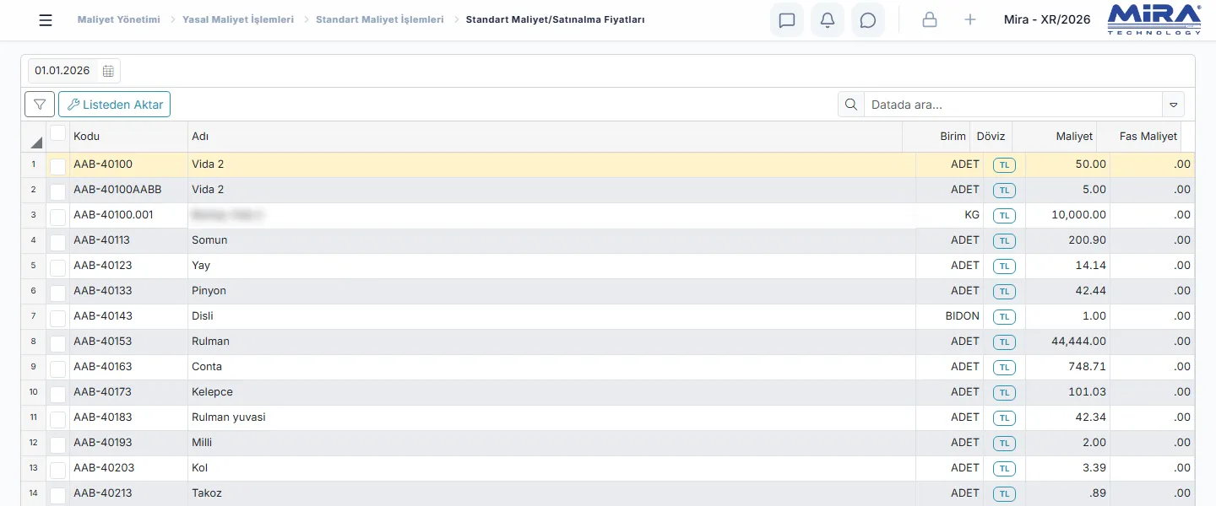1216x506 pixels.
Task: Click the date field showing 01.01.2026
Action: click(x=62, y=71)
